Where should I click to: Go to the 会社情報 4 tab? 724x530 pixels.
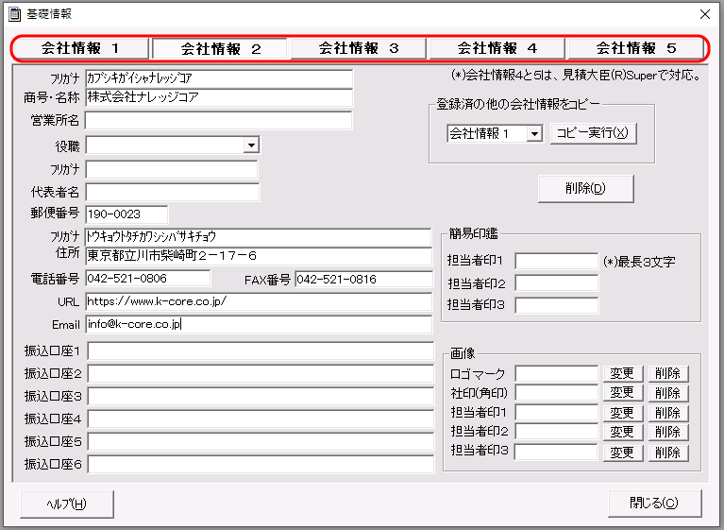[x=497, y=48]
